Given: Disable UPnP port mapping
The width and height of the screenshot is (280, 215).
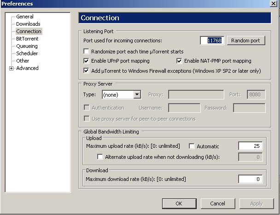Looking at the screenshot, I should [86, 61].
